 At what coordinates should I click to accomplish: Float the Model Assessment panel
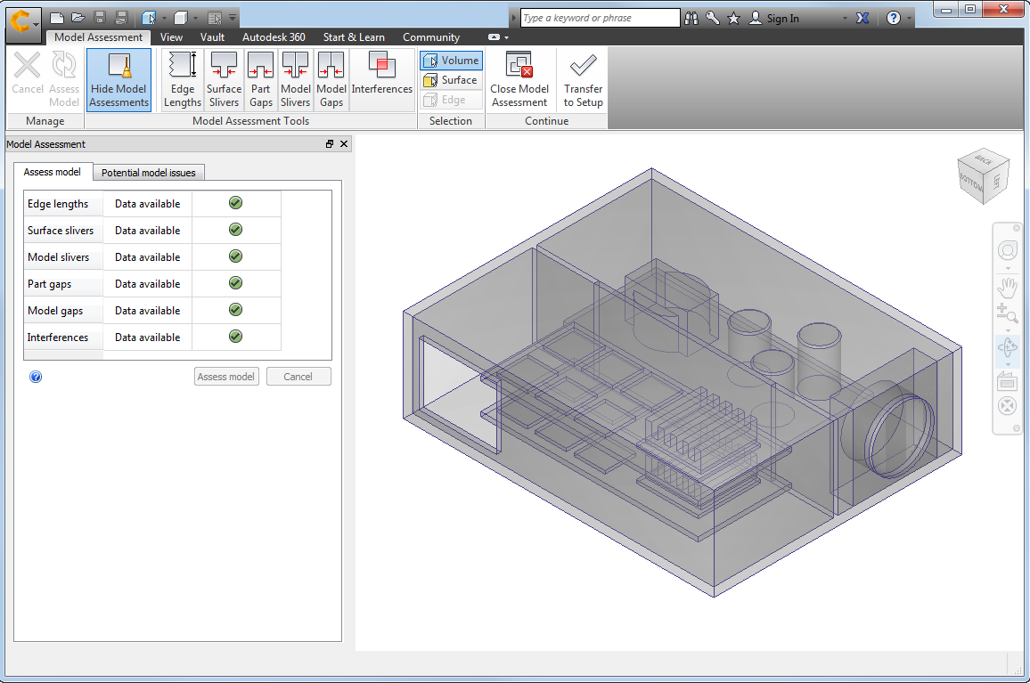[330, 144]
